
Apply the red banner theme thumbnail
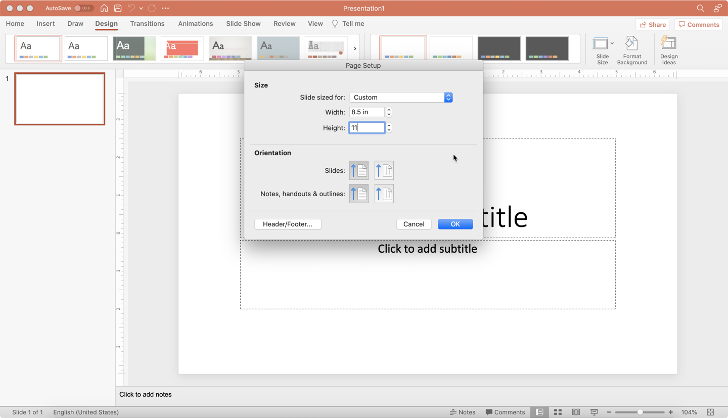coord(182,49)
